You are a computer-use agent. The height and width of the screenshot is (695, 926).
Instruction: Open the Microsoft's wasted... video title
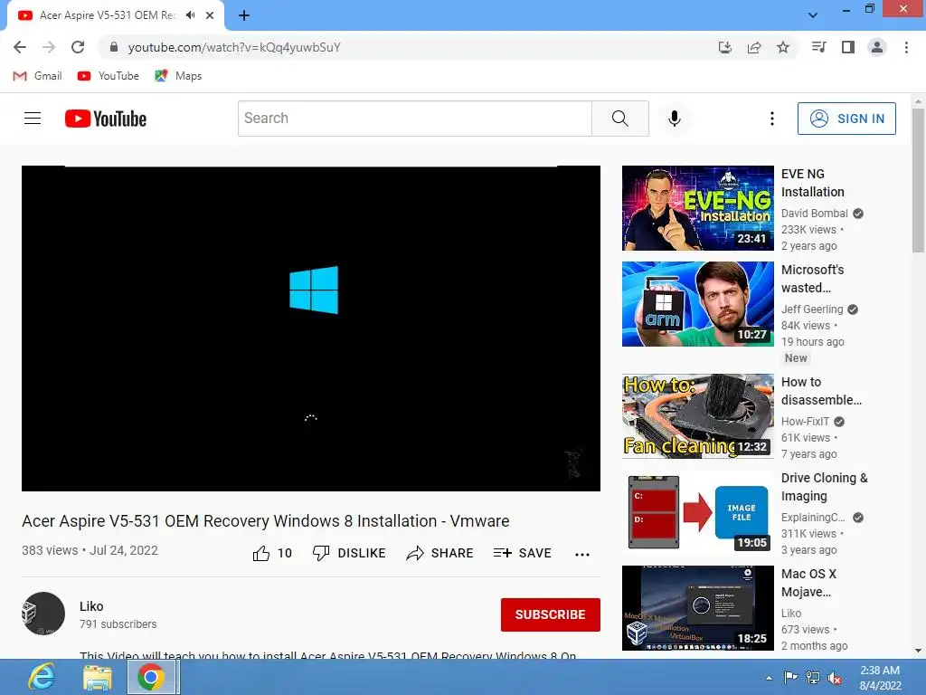[x=812, y=279]
